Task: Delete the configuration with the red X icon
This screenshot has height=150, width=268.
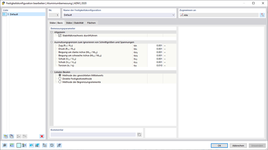Action: (42, 136)
